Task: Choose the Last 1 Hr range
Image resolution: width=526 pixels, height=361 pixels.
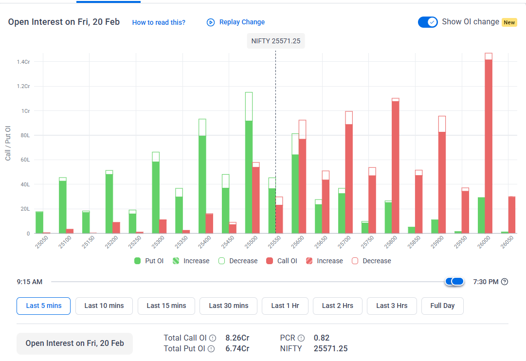Action: pos(285,306)
